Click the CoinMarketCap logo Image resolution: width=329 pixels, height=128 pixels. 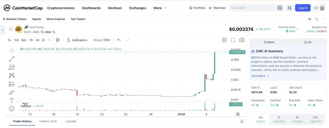pyautogui.click(x=23, y=8)
